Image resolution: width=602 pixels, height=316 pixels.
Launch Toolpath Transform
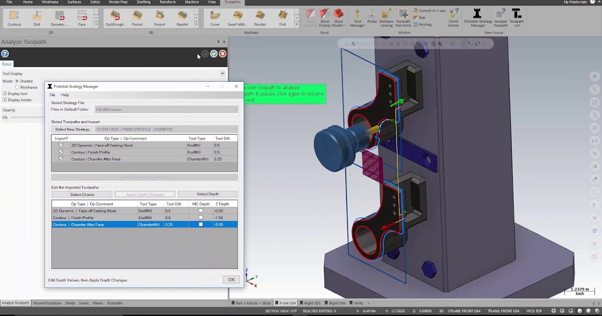[403, 18]
